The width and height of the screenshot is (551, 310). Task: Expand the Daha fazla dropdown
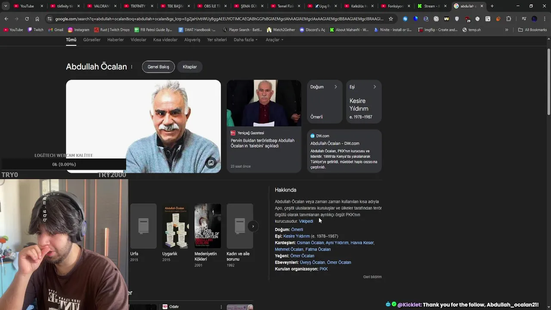pos(245,40)
